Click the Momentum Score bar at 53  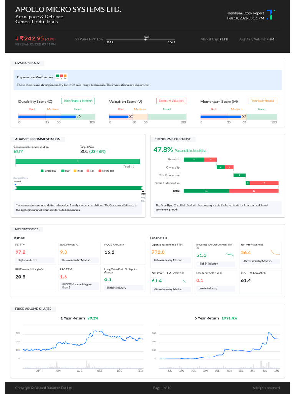221,117
